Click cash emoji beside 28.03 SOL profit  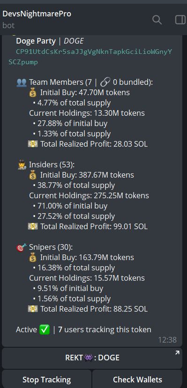tap(33, 144)
